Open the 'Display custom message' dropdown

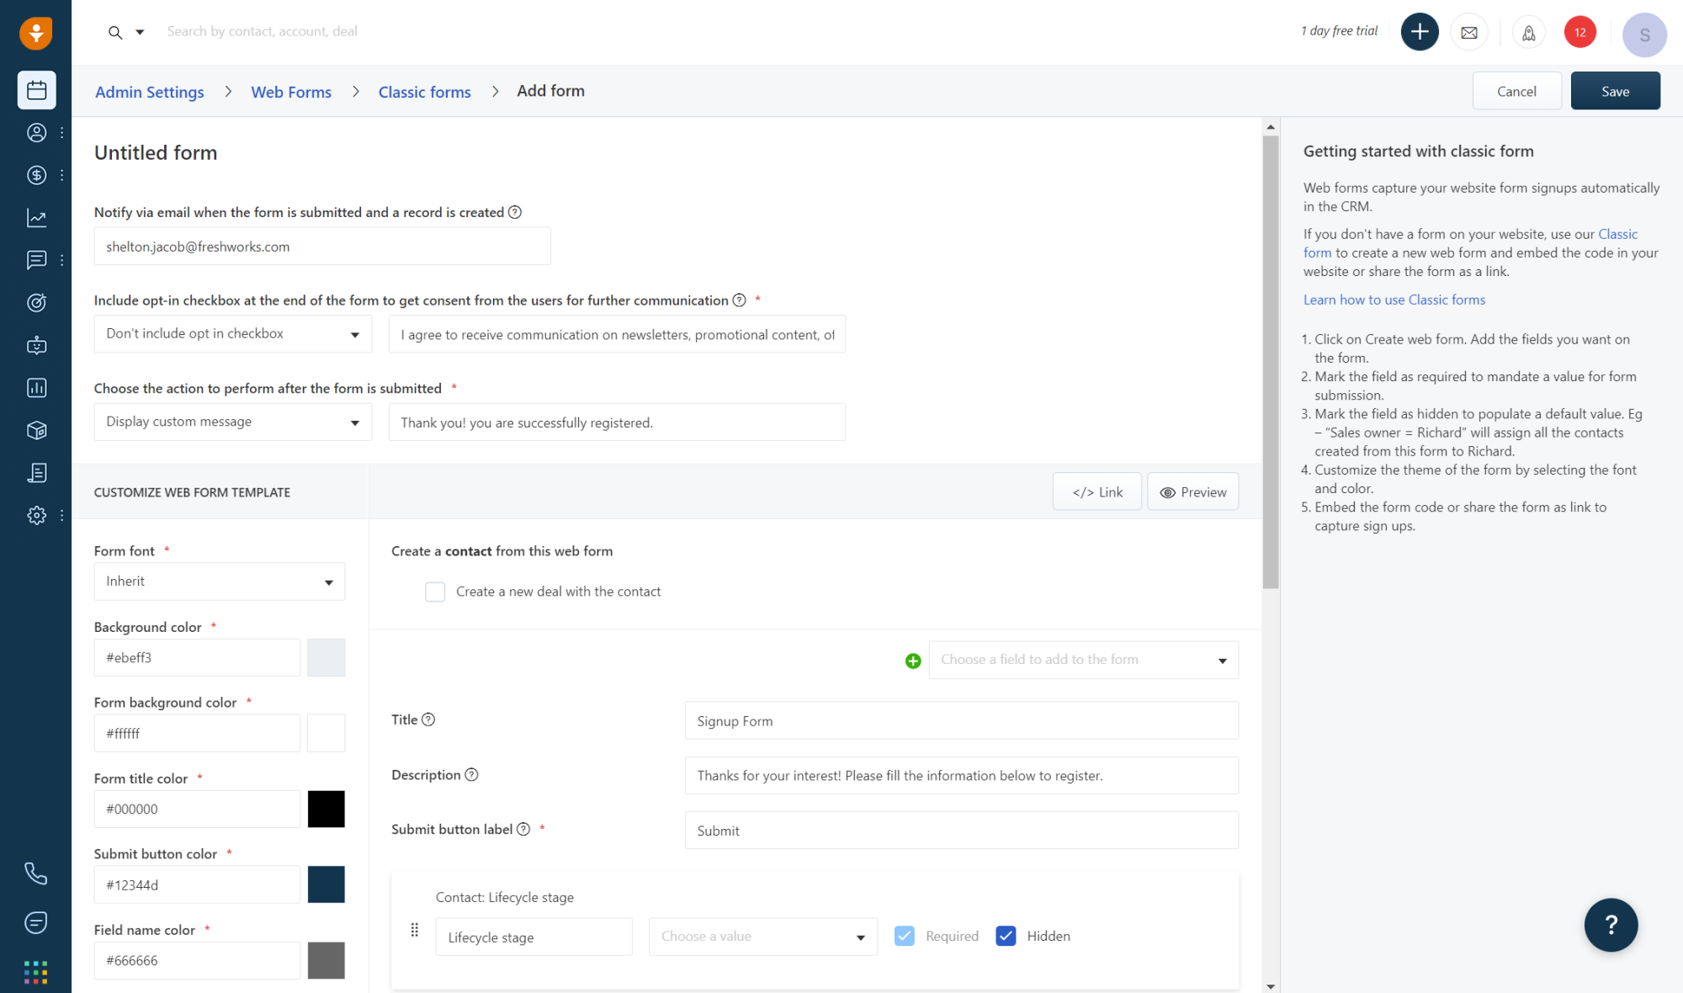(x=232, y=422)
